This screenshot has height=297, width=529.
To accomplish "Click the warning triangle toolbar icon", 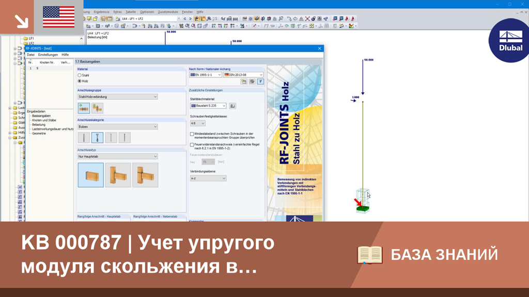I will [301, 19].
